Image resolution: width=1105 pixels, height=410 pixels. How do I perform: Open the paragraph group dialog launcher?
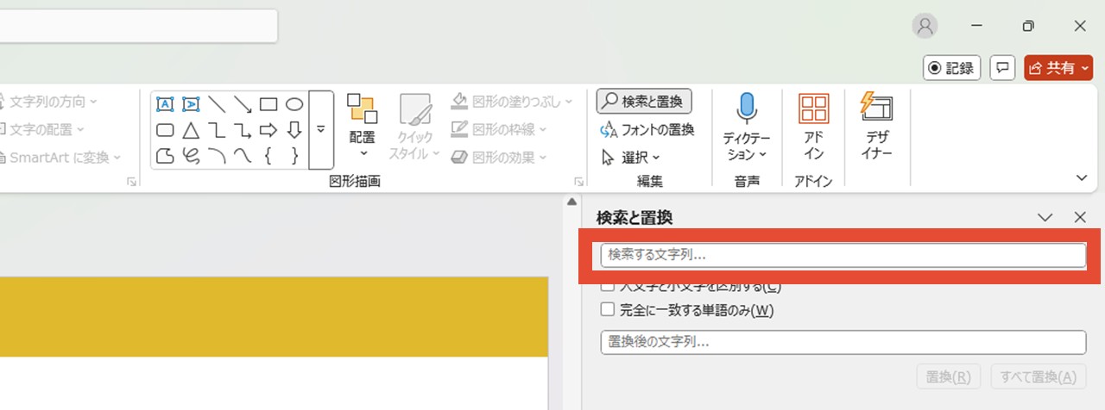(131, 182)
